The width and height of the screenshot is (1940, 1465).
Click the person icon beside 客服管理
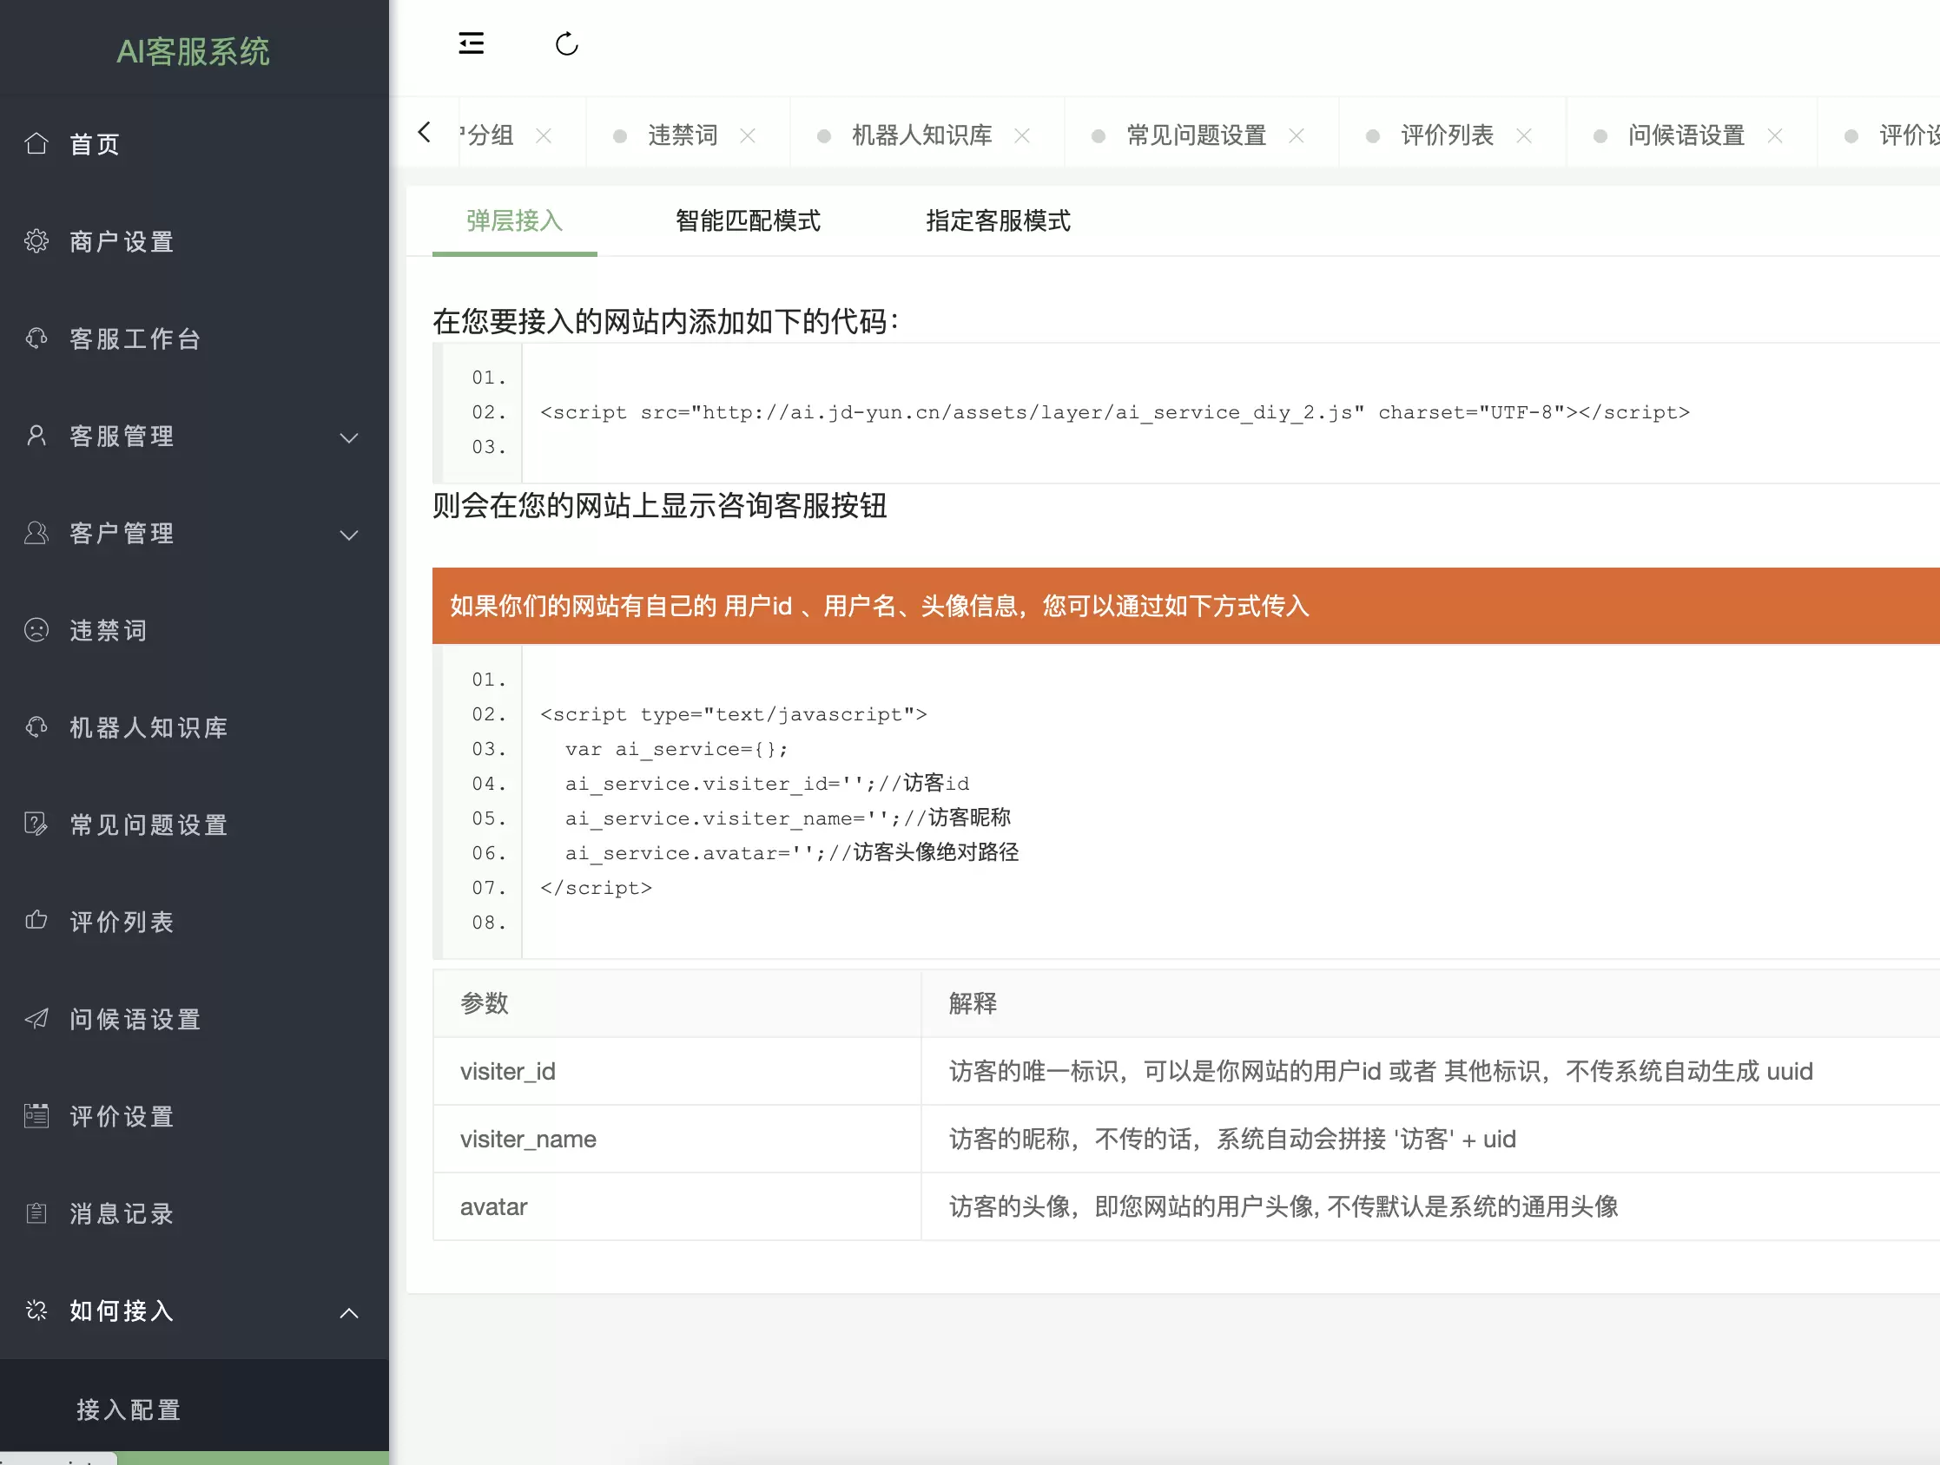coord(36,435)
